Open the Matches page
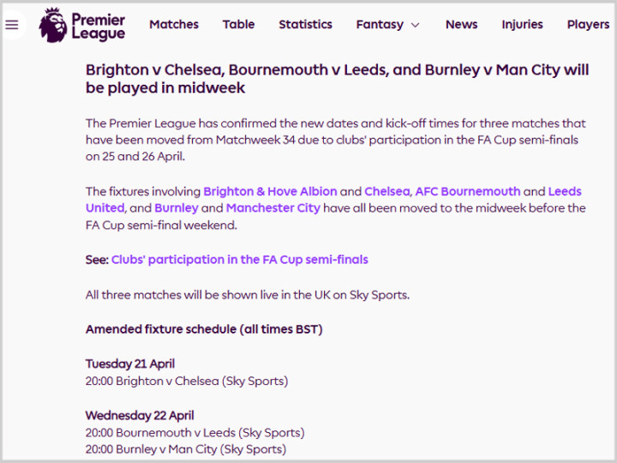Screen dimensions: 617x463 click(x=174, y=25)
